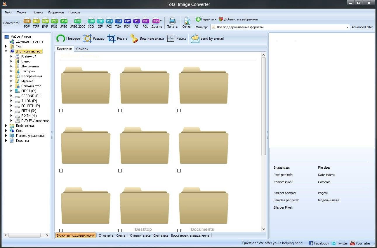Open the Формат menu
This screenshot has height=248, width=377.
coord(22,12)
